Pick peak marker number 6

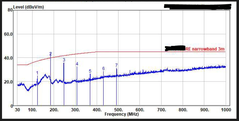tap(103, 68)
